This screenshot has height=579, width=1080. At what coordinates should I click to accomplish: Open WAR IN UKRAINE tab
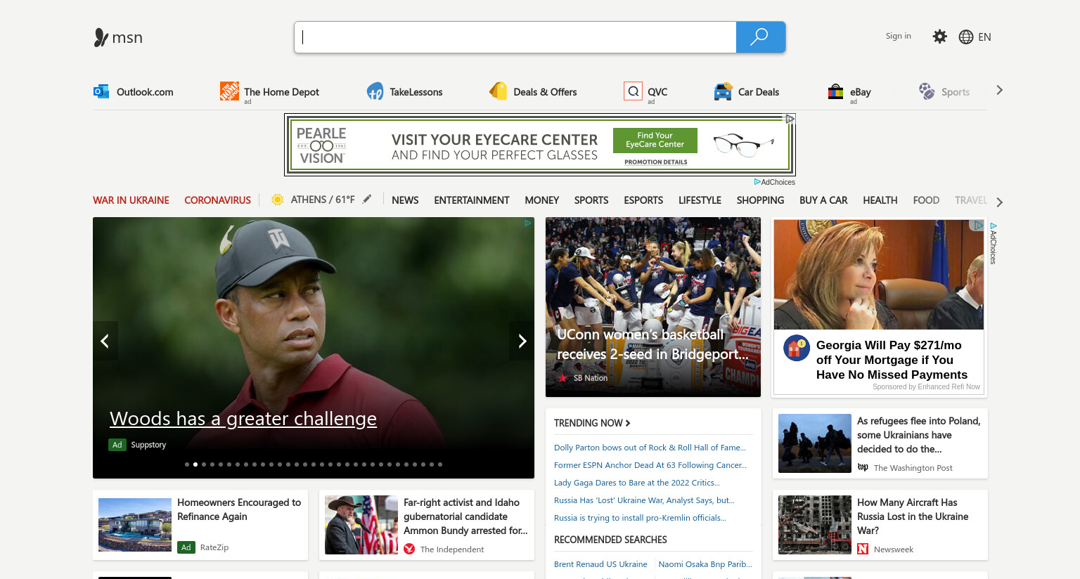[x=131, y=200]
